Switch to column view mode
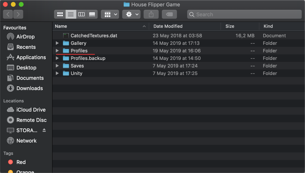 click(x=81, y=14)
